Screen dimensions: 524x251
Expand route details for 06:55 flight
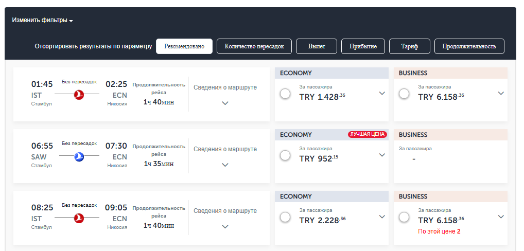(225, 164)
